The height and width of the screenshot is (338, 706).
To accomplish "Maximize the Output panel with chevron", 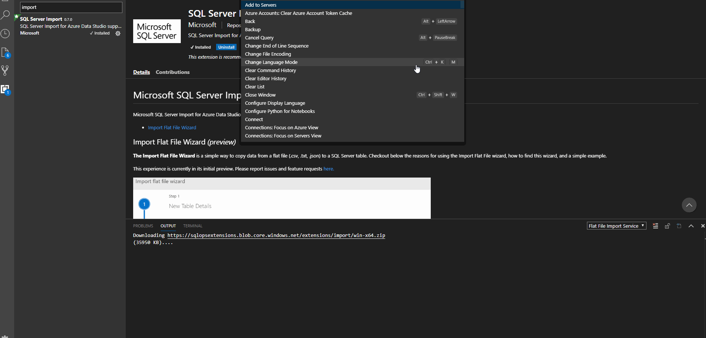I will point(691,225).
